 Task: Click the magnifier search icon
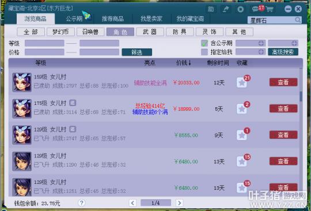pyautogui.click(x=298, y=20)
